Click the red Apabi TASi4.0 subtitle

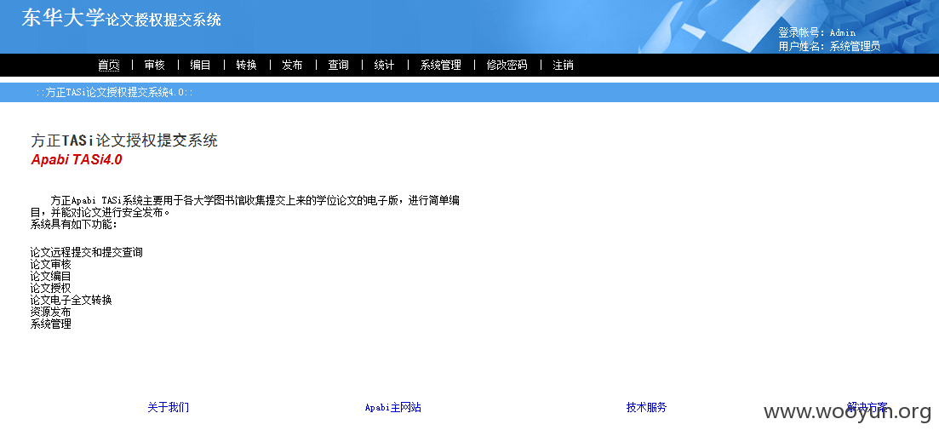[77, 160]
